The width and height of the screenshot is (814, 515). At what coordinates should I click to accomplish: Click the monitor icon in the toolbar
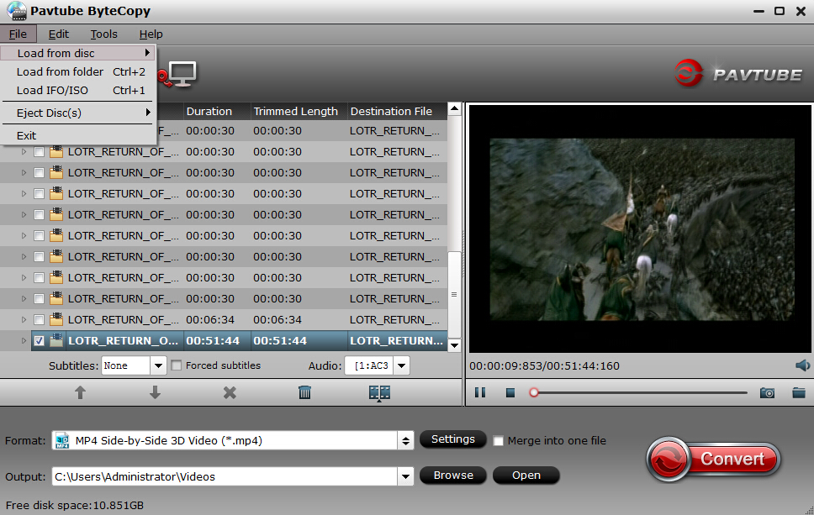coord(182,74)
